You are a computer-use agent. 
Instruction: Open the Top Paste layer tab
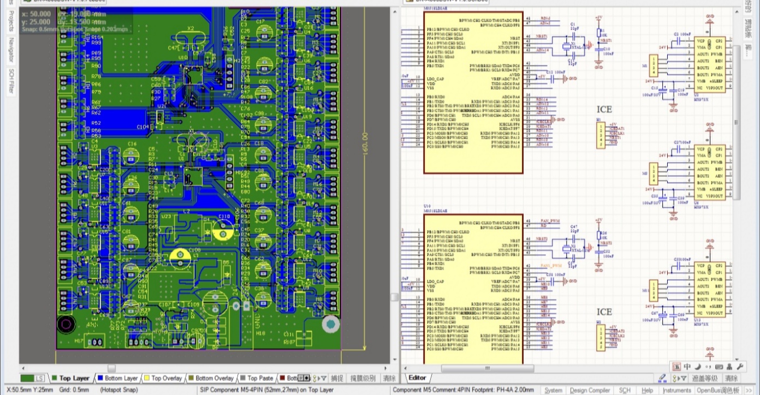257,378
